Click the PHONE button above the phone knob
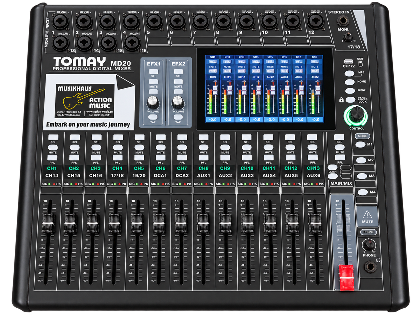Image resolution: width=420 pixels, height=315 pixels. (x=369, y=232)
